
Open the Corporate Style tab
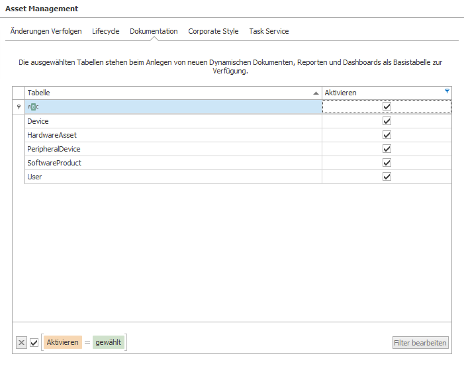(x=213, y=31)
